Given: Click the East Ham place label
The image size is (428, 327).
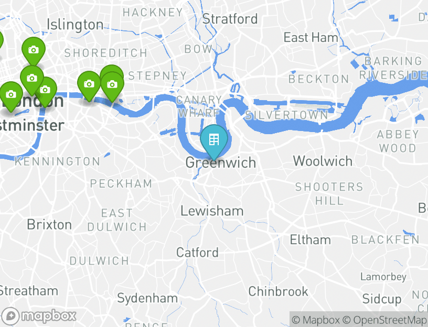Looking at the screenshot, I should tap(311, 37).
